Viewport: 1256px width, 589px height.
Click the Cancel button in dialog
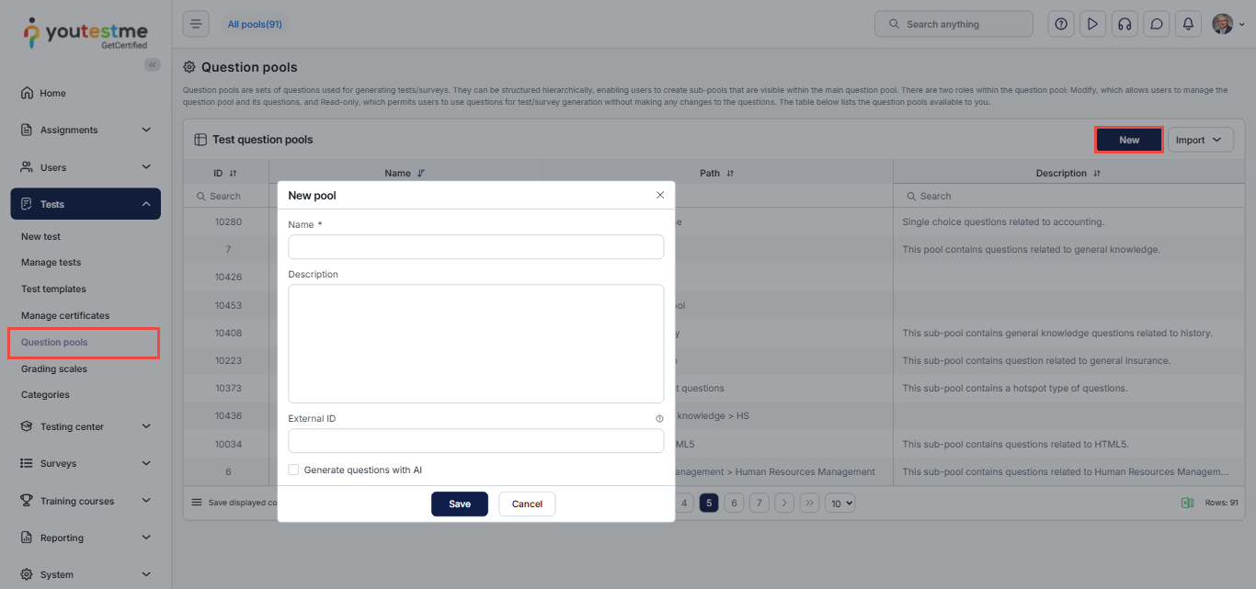coord(527,504)
